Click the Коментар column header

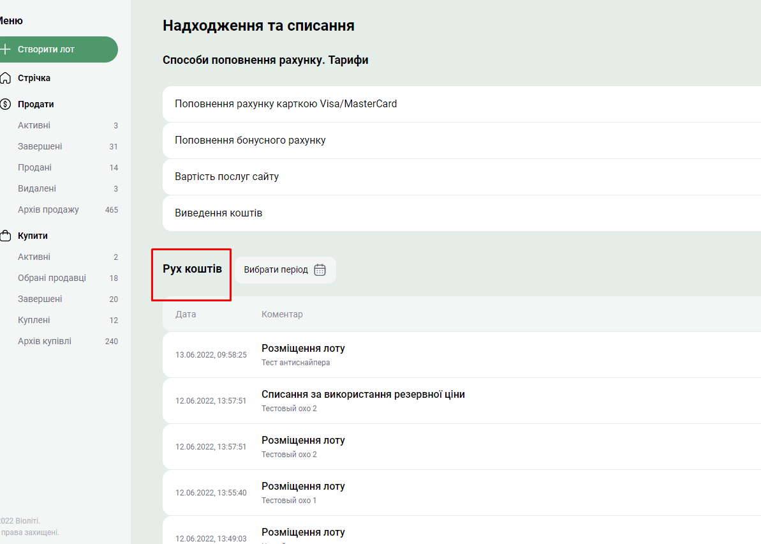click(282, 314)
